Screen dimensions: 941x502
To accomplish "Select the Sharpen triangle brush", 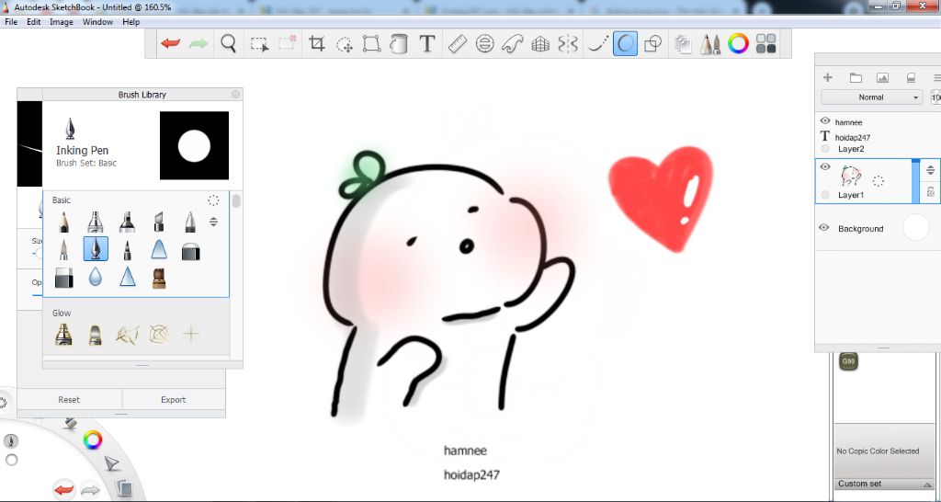I will 127,278.
